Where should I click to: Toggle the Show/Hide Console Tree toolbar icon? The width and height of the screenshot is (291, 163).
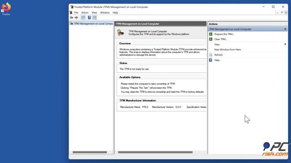pos(83,18)
